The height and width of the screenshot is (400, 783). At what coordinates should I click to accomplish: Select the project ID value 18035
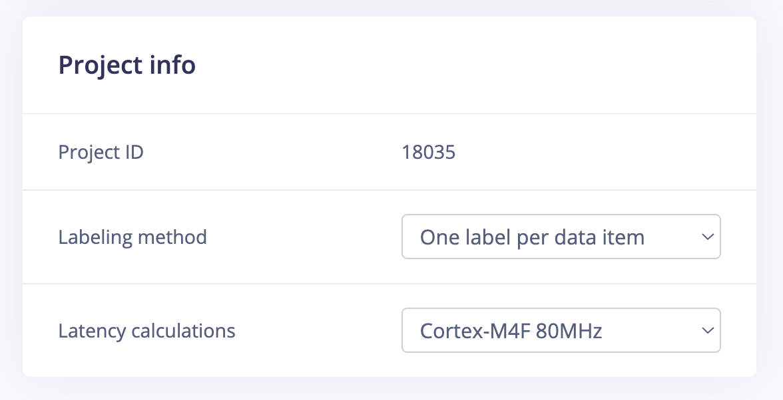click(x=429, y=152)
